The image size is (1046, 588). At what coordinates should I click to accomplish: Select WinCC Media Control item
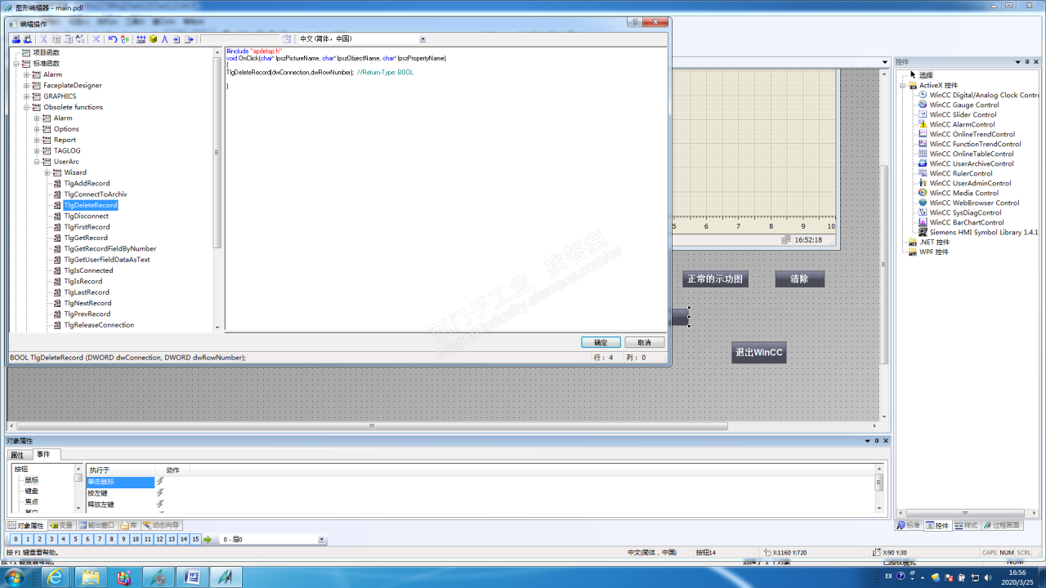pyautogui.click(x=963, y=193)
